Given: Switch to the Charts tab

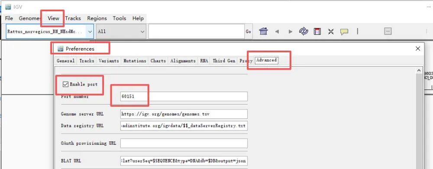Looking at the screenshot, I should [158, 61].
